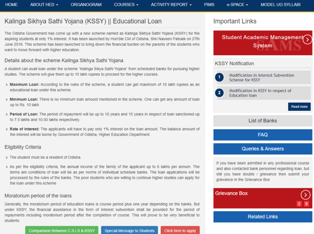The width and height of the screenshot is (314, 234).
Task: Click the 'Click here to apply' button
Action: (x=180, y=230)
